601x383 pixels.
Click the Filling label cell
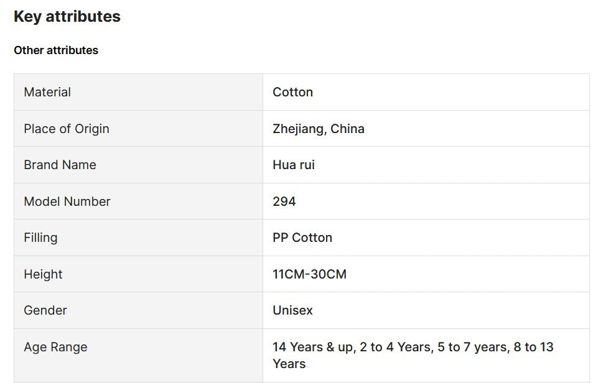click(x=40, y=238)
